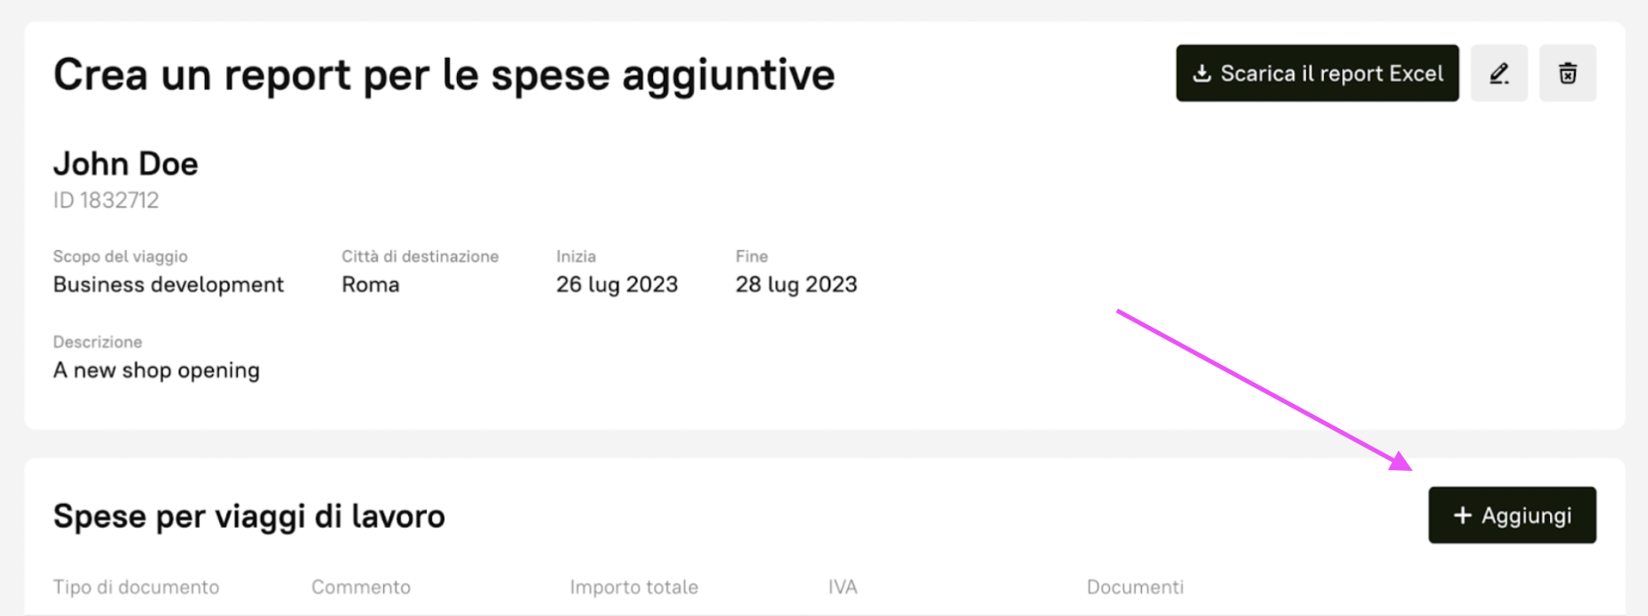Select the end date 28 lug 2023
This screenshot has width=1648, height=616.
[x=795, y=285]
